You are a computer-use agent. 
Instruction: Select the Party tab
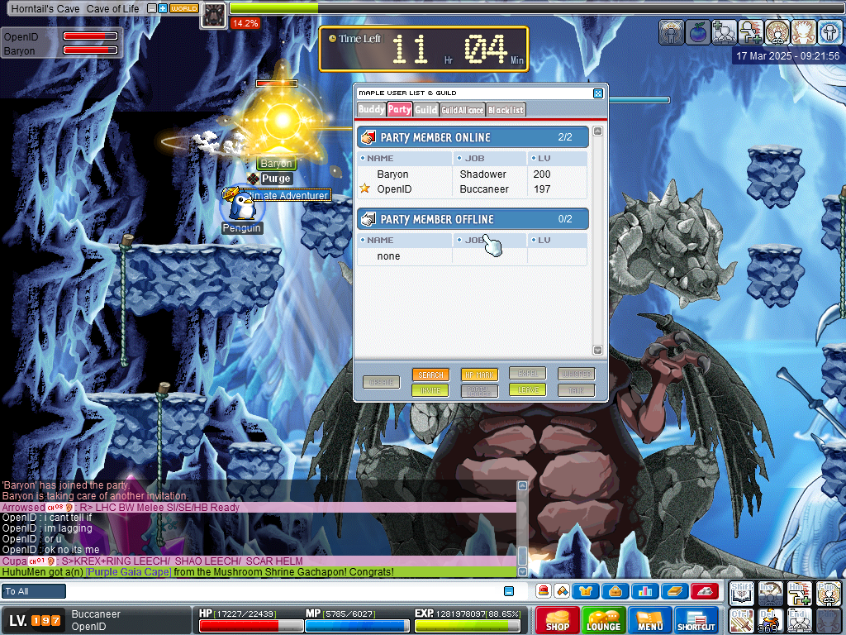400,109
